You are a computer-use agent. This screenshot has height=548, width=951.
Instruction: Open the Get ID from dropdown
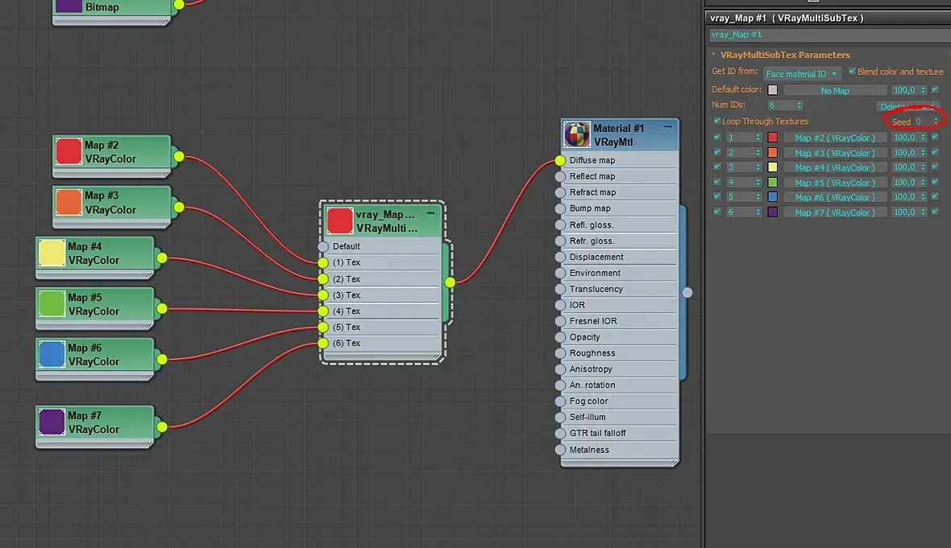pyautogui.click(x=802, y=74)
